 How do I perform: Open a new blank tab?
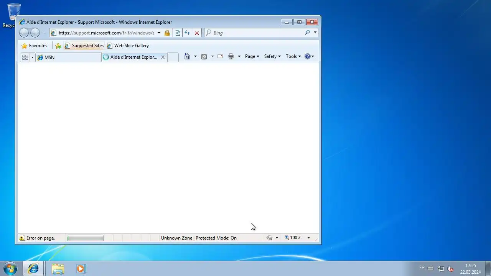click(x=173, y=57)
